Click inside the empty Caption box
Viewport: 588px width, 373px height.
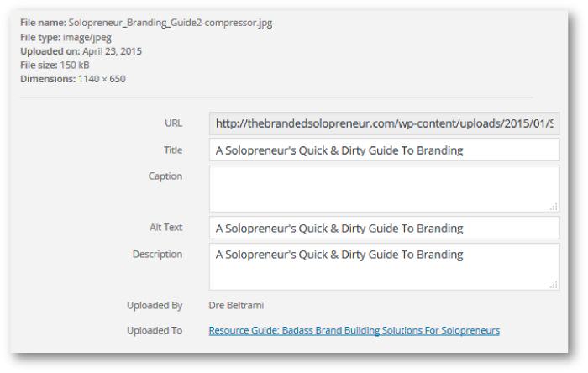coord(384,188)
